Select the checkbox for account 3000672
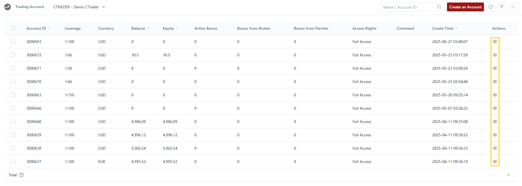 click(x=13, y=55)
